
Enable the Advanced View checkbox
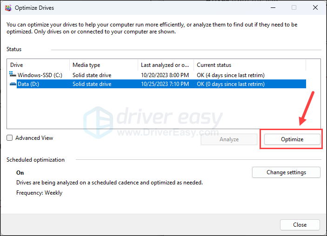click(10, 138)
